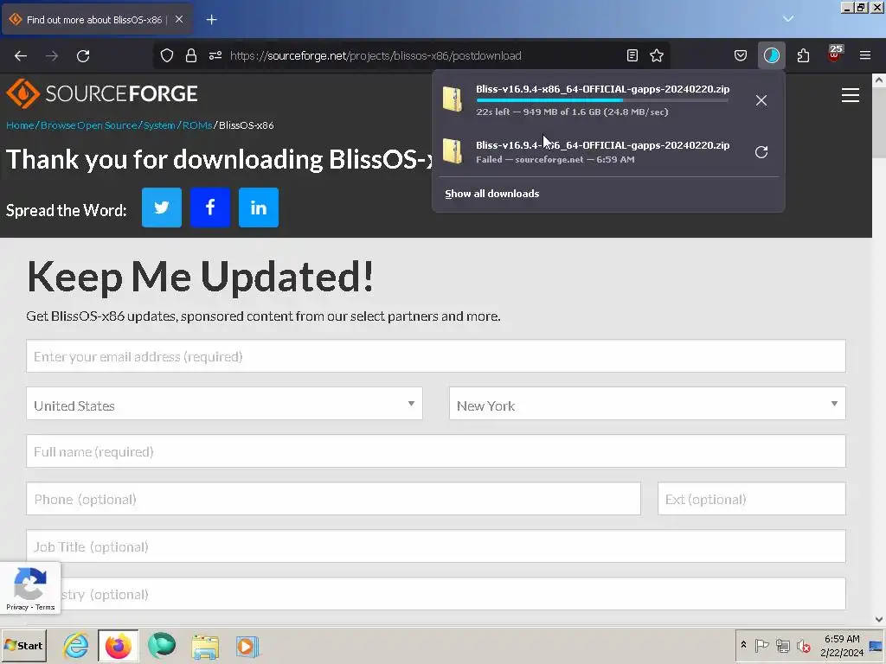Open the Home breadcrumb link
886x664 pixels.
tap(20, 125)
